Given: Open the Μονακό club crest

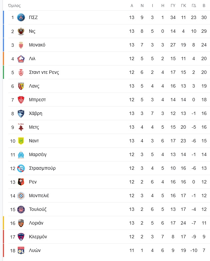Looking at the screenshot, I should pos(21,45).
